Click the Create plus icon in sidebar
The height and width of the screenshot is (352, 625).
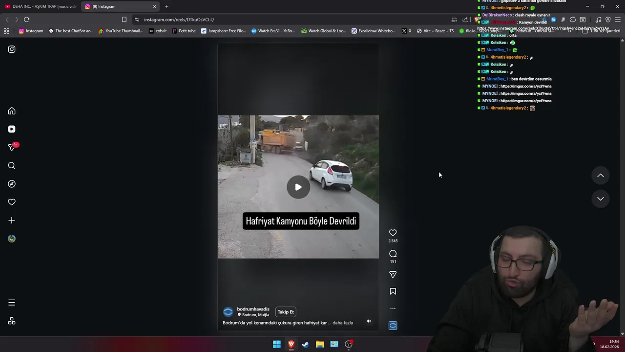(12, 220)
